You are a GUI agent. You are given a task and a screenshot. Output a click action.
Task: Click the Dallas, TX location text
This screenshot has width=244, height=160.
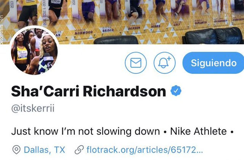point(44,150)
